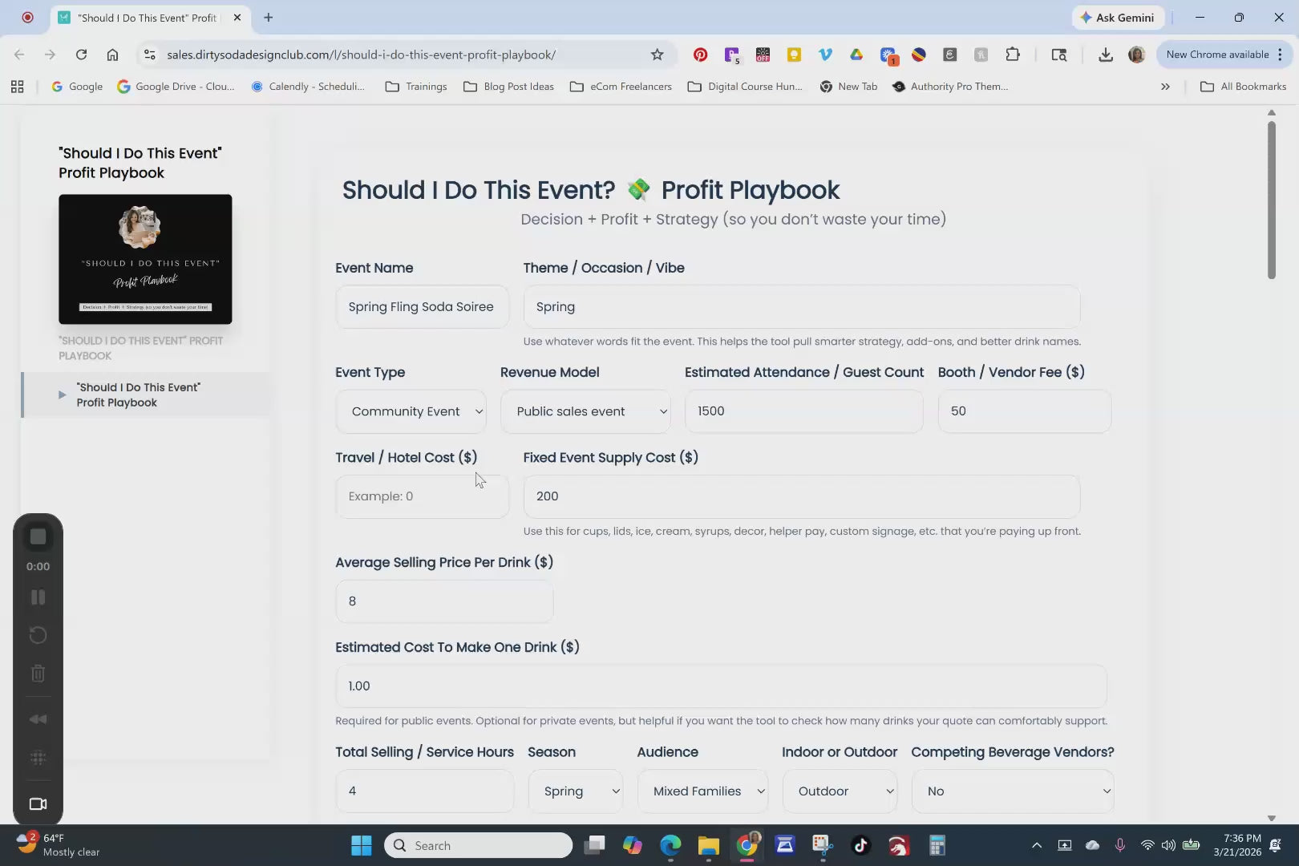The width and height of the screenshot is (1299, 866).
Task: Delete the recording with the trash icon
Action: pos(38,674)
